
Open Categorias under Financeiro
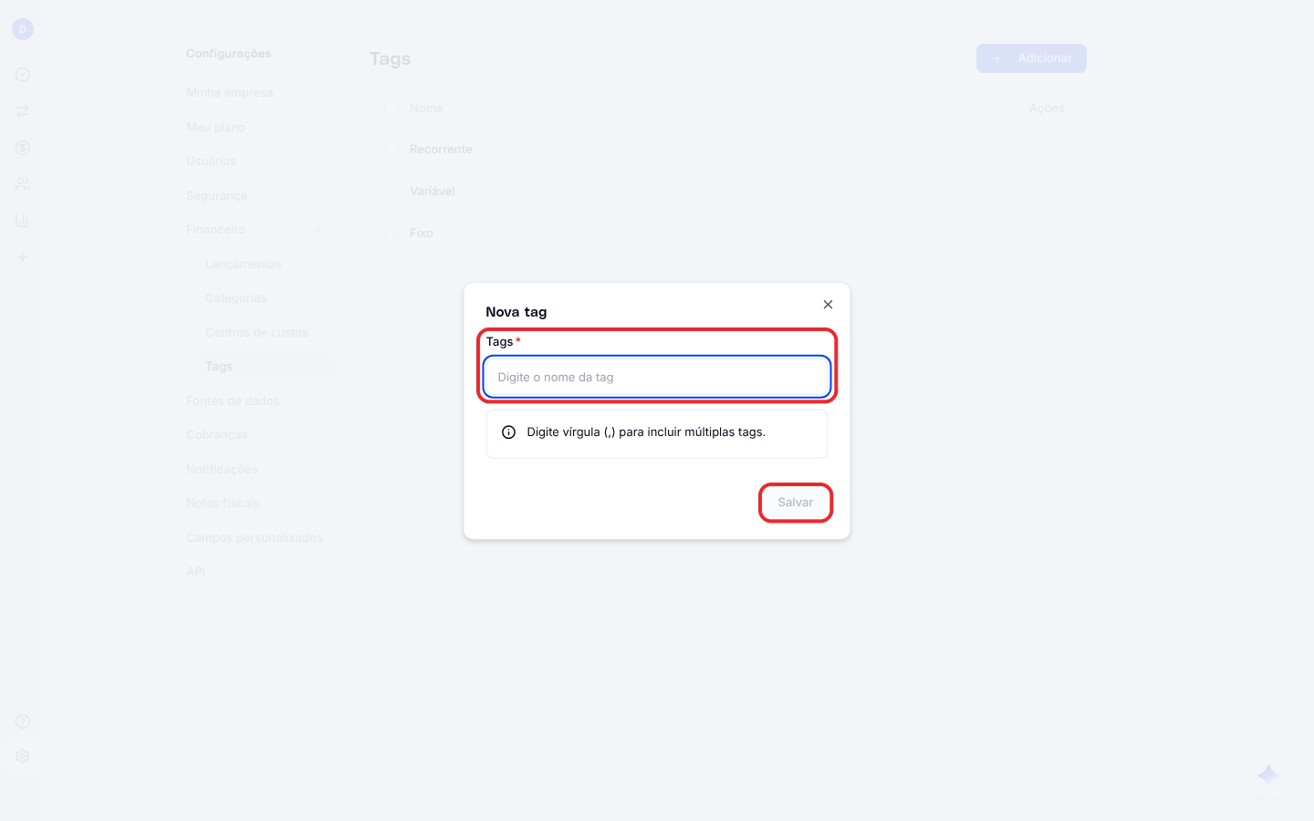[236, 298]
